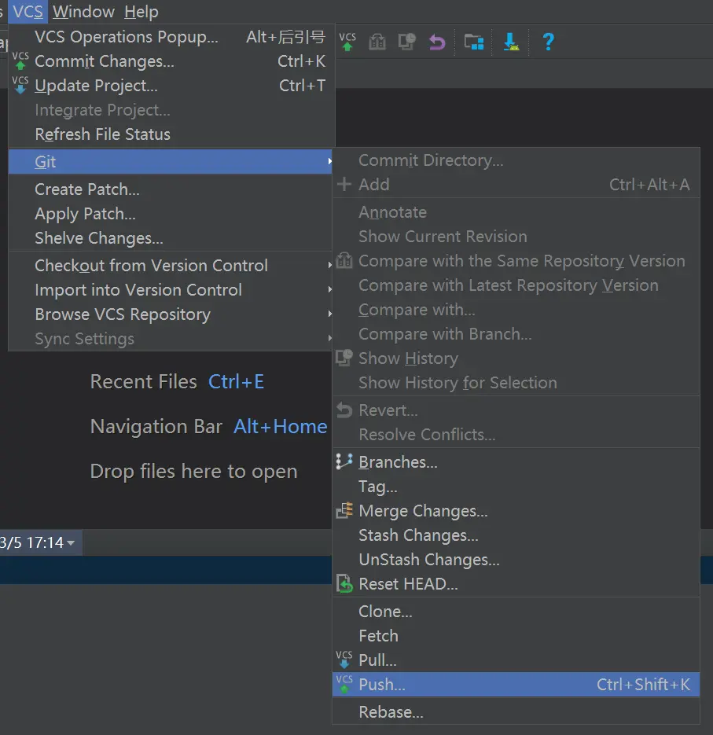The width and height of the screenshot is (713, 735).
Task: Choose Push in Git submenu
Action: pyautogui.click(x=516, y=685)
